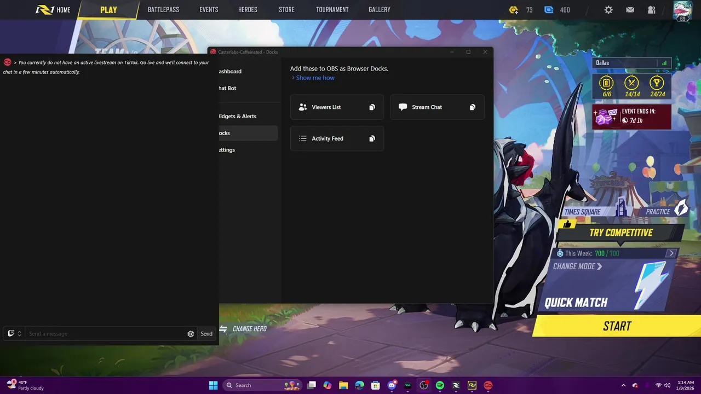701x394 pixels.
Task: Click the Event Ends In banner
Action: pos(631,116)
